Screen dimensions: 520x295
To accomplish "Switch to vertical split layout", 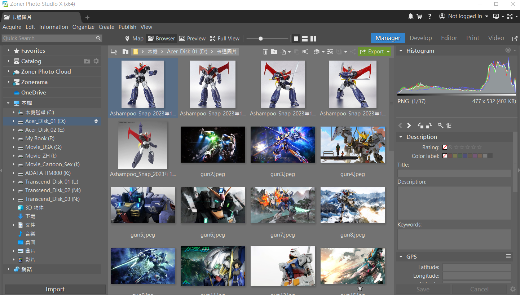I will pyautogui.click(x=313, y=39).
